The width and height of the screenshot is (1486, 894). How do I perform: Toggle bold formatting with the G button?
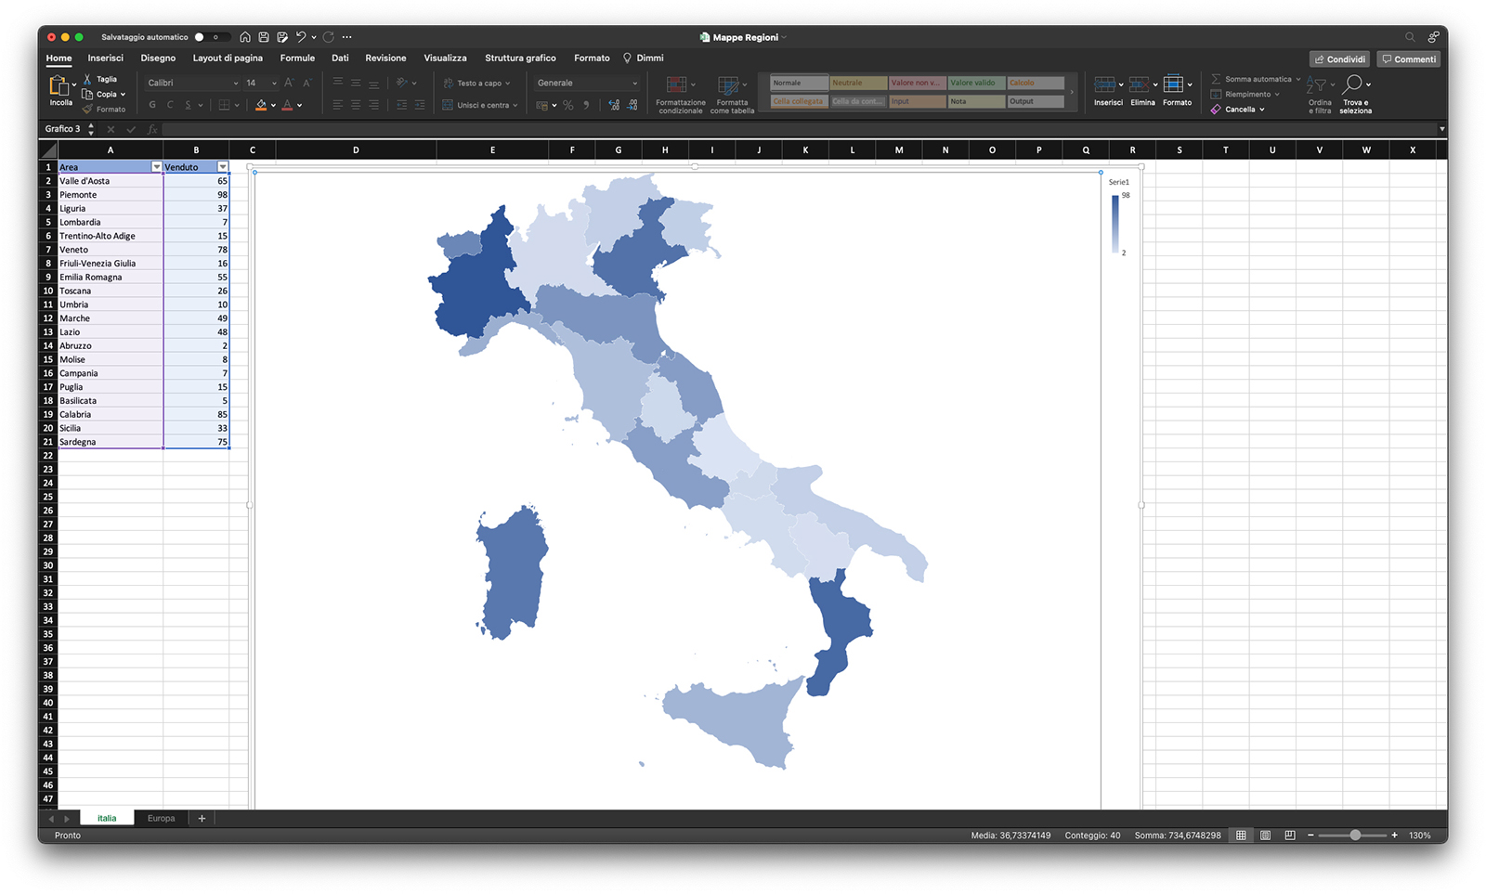[152, 106]
